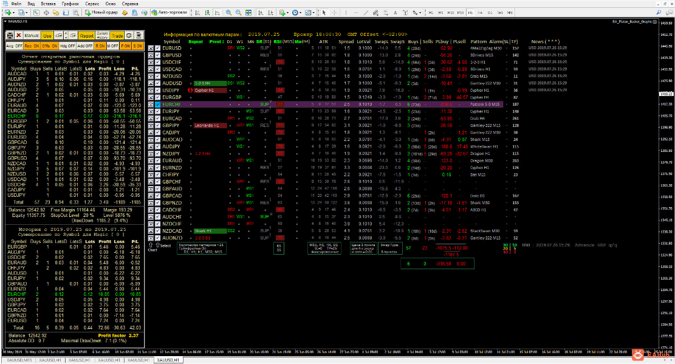This screenshot has width=675, height=364.
Task: Toggle Rec ON switch
Action: [32, 46]
